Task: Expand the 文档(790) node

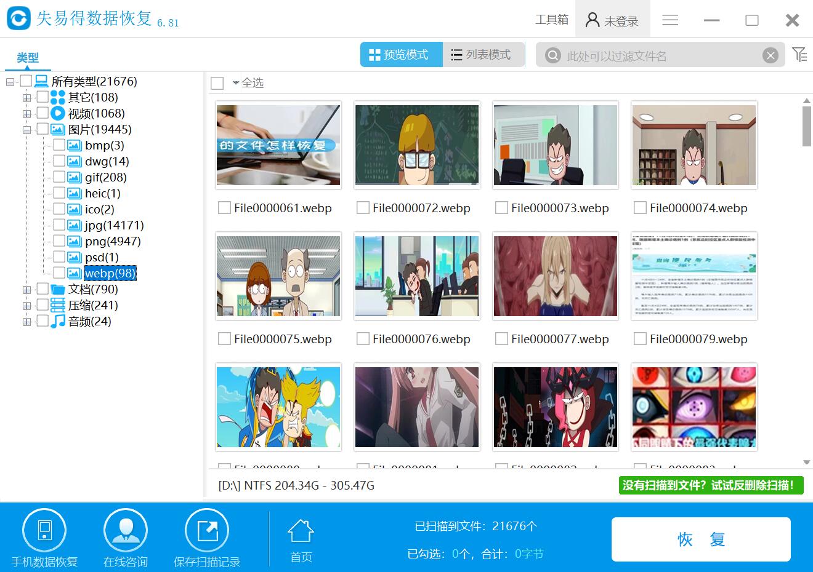Action: point(26,290)
